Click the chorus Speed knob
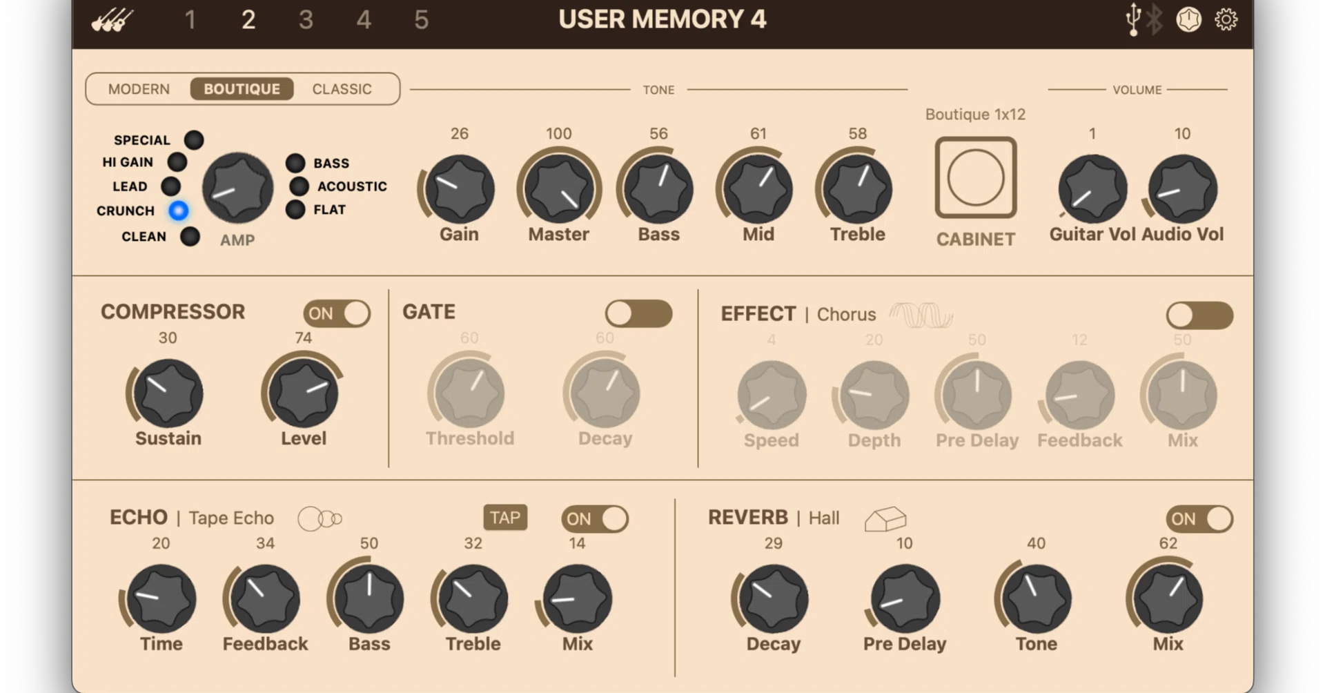The height and width of the screenshot is (693, 1325). click(772, 395)
